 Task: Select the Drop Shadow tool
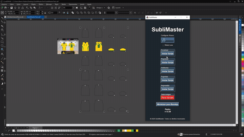pos(2,67)
